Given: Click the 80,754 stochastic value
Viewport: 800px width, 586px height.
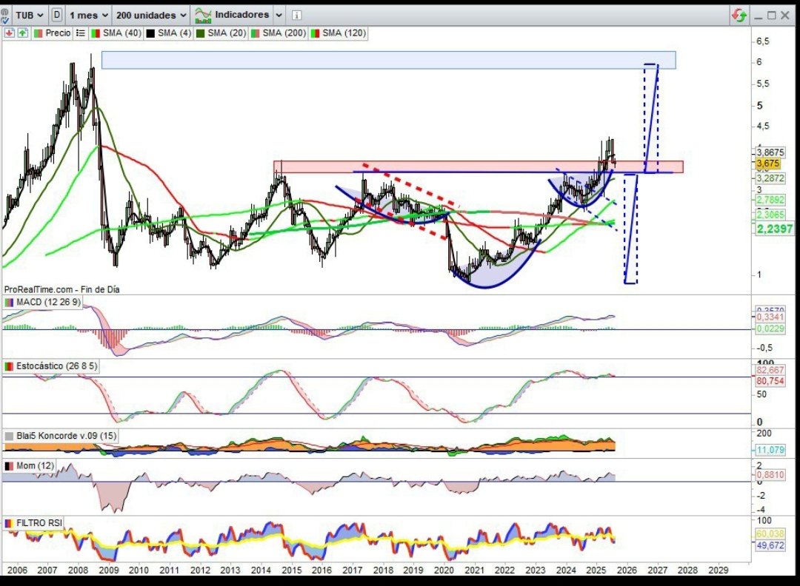Looking at the screenshot, I should tap(770, 381).
